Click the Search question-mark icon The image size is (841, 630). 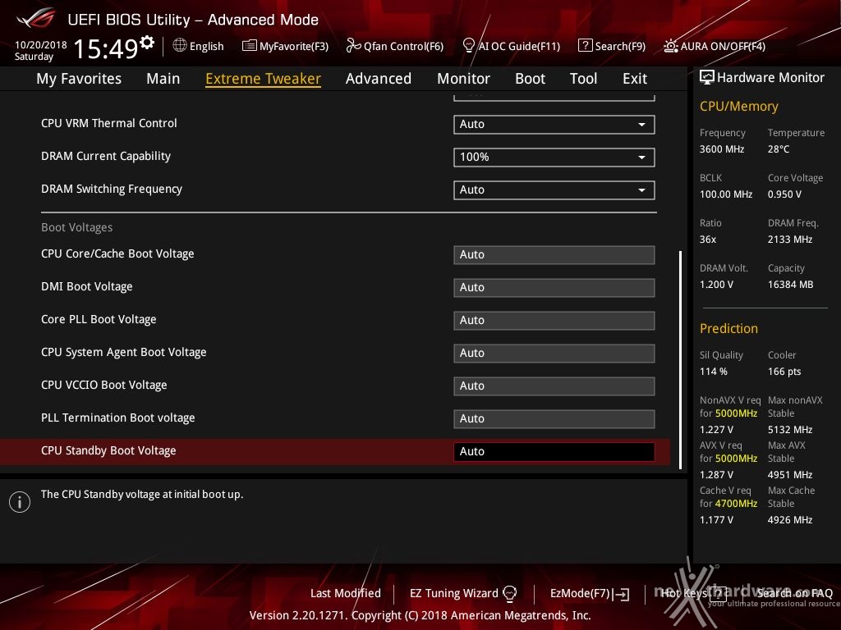click(585, 46)
